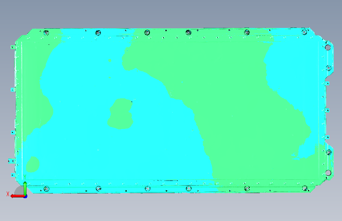The image size is (342, 221).
Task: Click the green "Y" axis label
Action: 25,177
